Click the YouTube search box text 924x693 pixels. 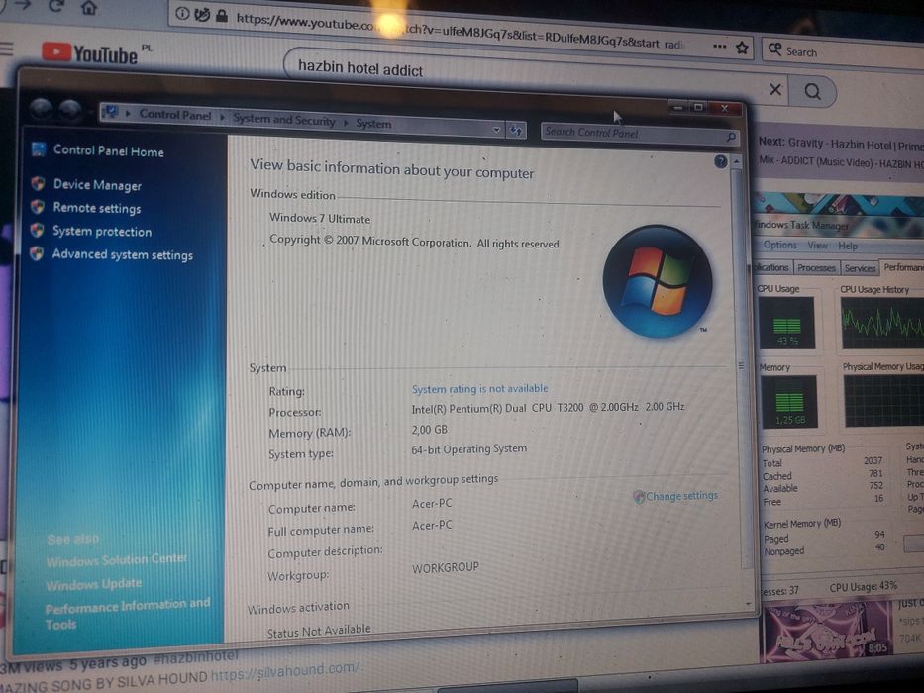tap(360, 68)
